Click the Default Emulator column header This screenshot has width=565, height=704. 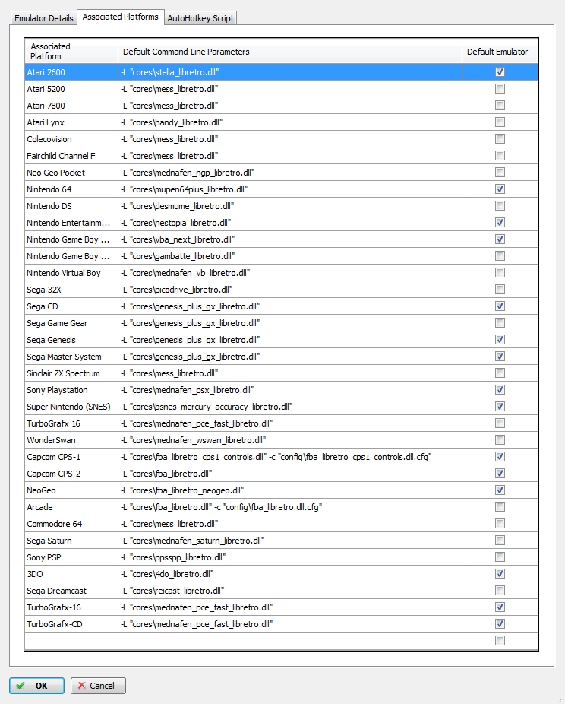pyautogui.click(x=500, y=51)
